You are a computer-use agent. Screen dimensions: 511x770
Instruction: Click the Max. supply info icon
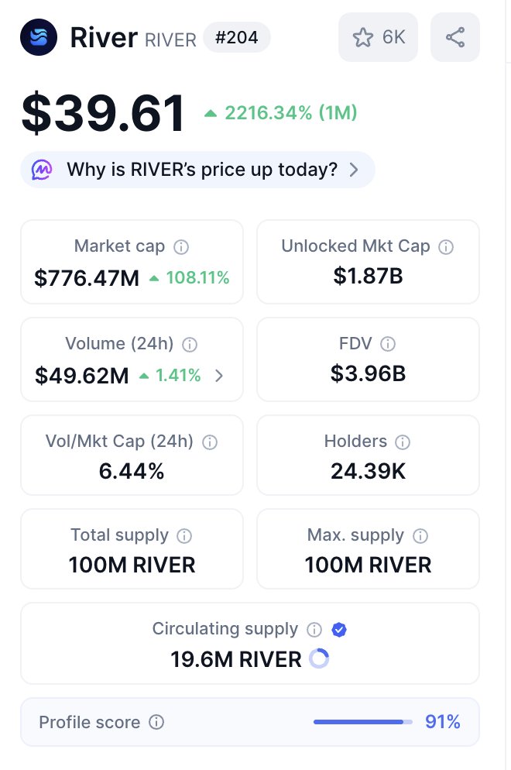[x=420, y=536]
